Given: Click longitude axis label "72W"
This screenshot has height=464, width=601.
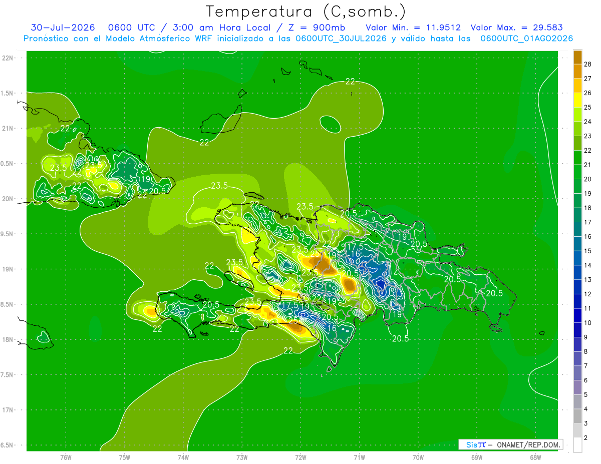Looking at the screenshot, I should (x=300, y=457).
